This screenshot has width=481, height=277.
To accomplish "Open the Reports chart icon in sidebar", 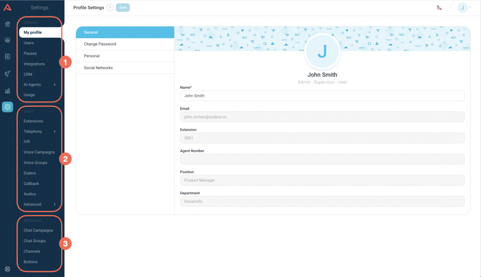I will click(x=8, y=90).
